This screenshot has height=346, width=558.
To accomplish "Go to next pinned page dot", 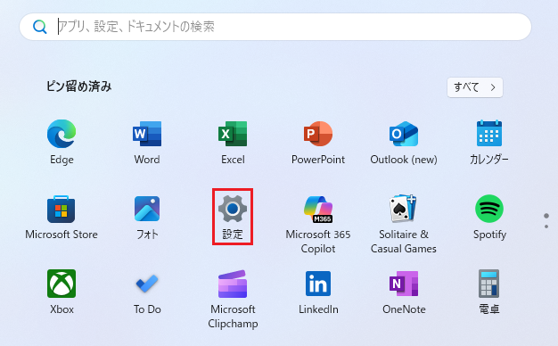I will coord(546,227).
